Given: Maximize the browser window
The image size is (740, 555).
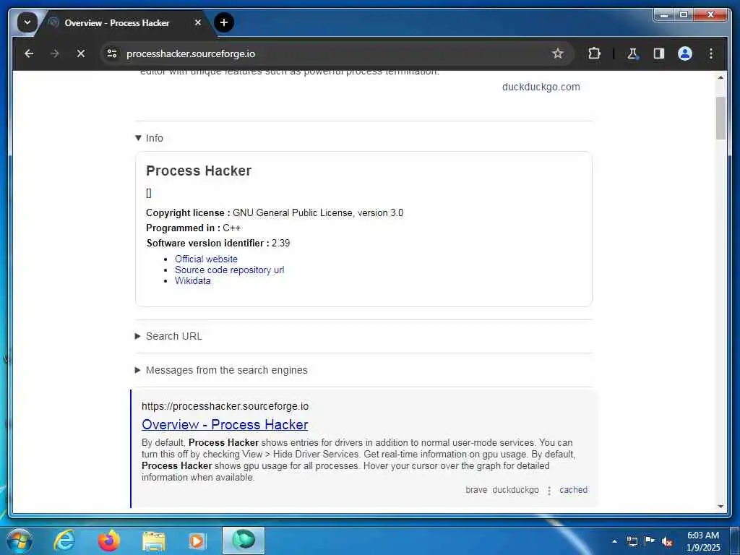Looking at the screenshot, I should click(684, 16).
